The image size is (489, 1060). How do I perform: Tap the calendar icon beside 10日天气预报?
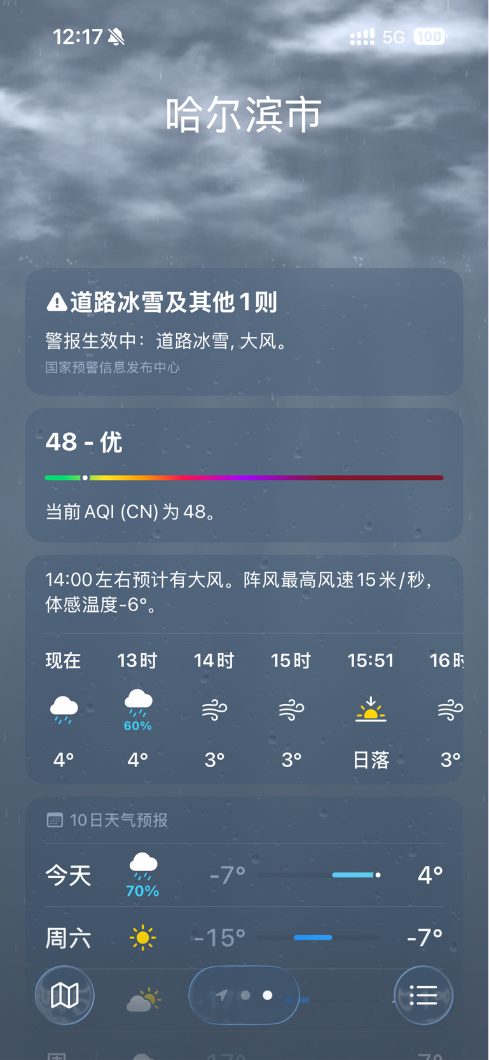tap(55, 820)
